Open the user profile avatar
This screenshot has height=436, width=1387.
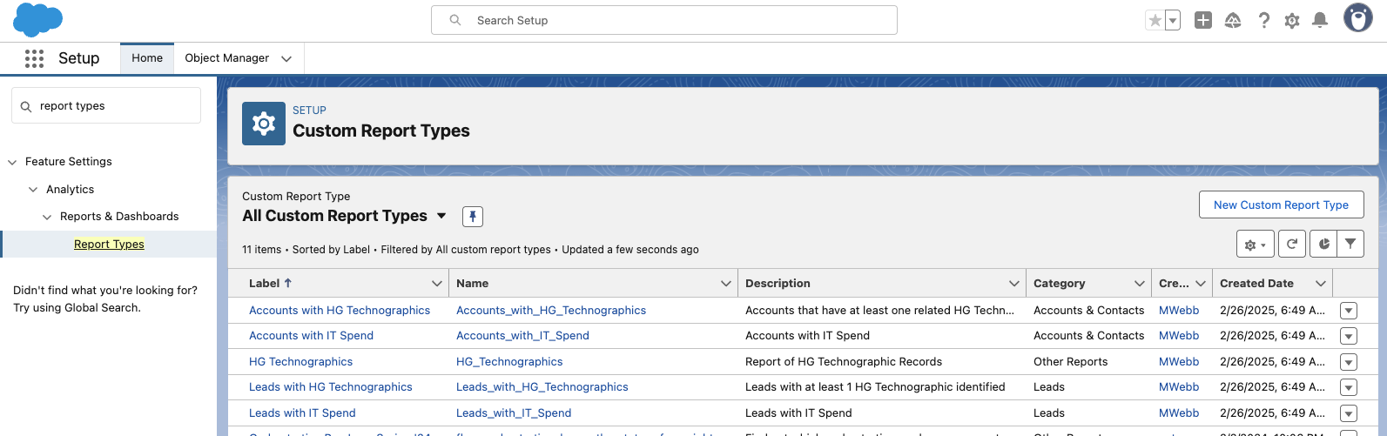1357,18
